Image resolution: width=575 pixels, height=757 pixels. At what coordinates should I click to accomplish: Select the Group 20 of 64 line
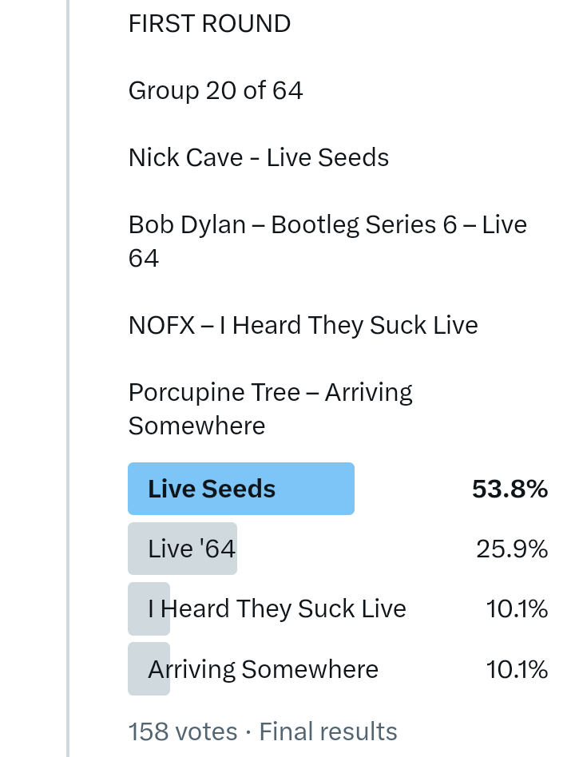[216, 91]
